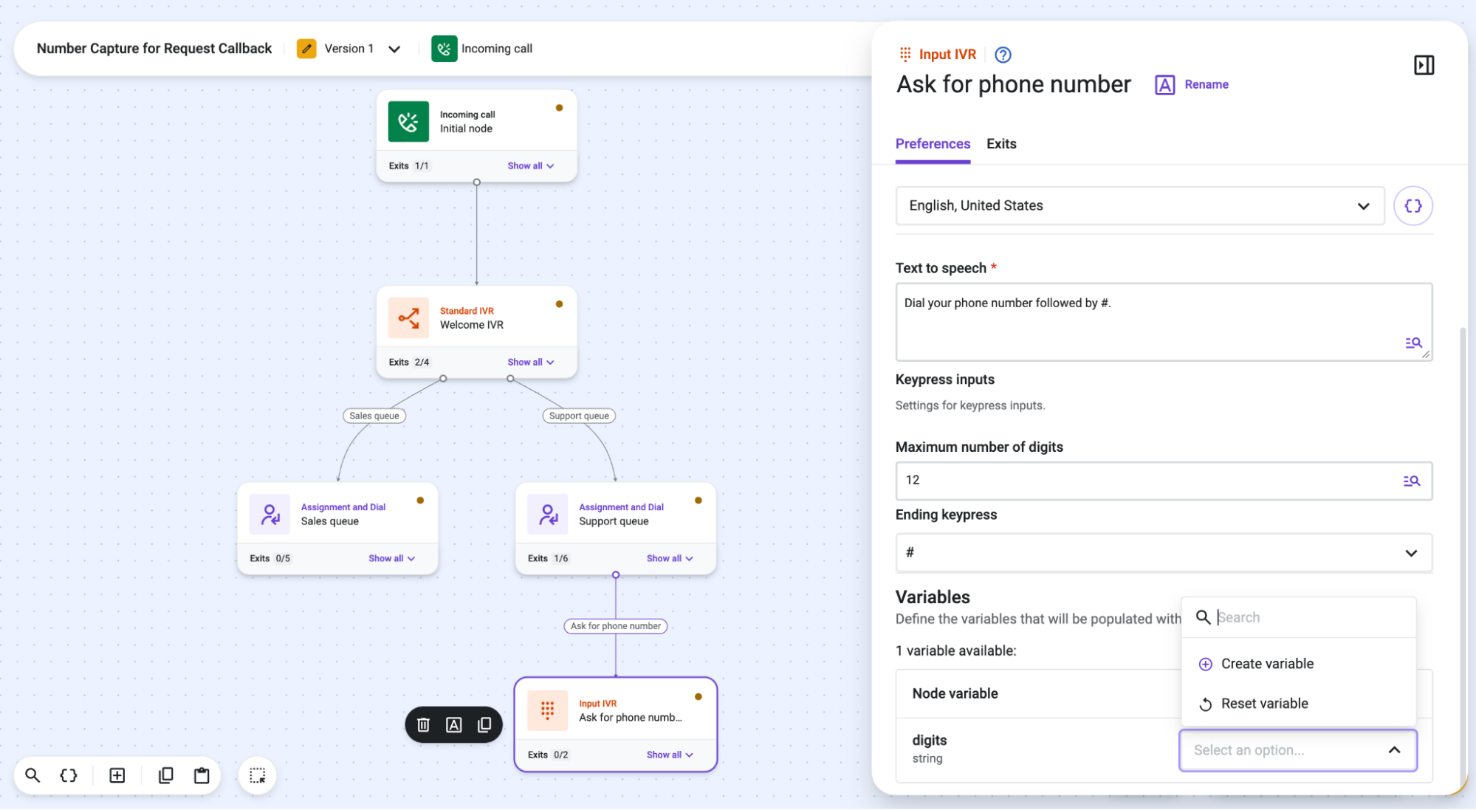The width and height of the screenshot is (1476, 810).
Task: Click the paste clipboard icon
Action: (202, 775)
